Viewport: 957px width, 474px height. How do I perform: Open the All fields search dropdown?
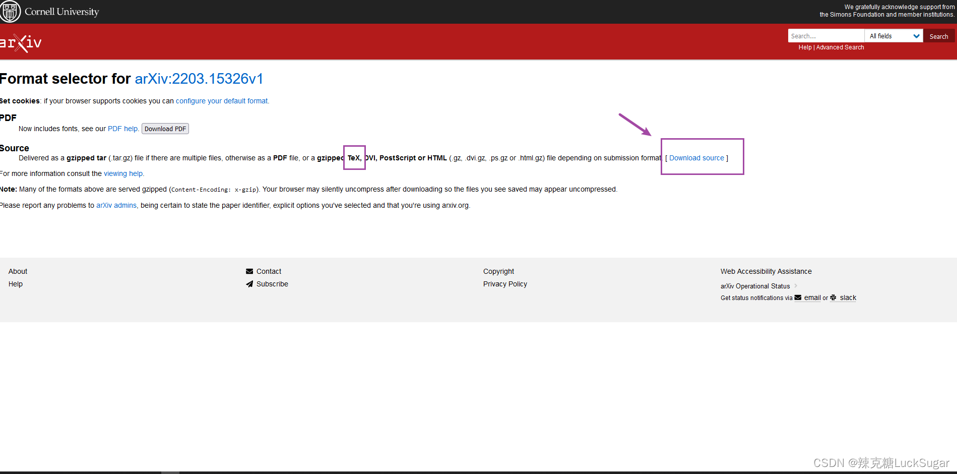click(x=894, y=36)
